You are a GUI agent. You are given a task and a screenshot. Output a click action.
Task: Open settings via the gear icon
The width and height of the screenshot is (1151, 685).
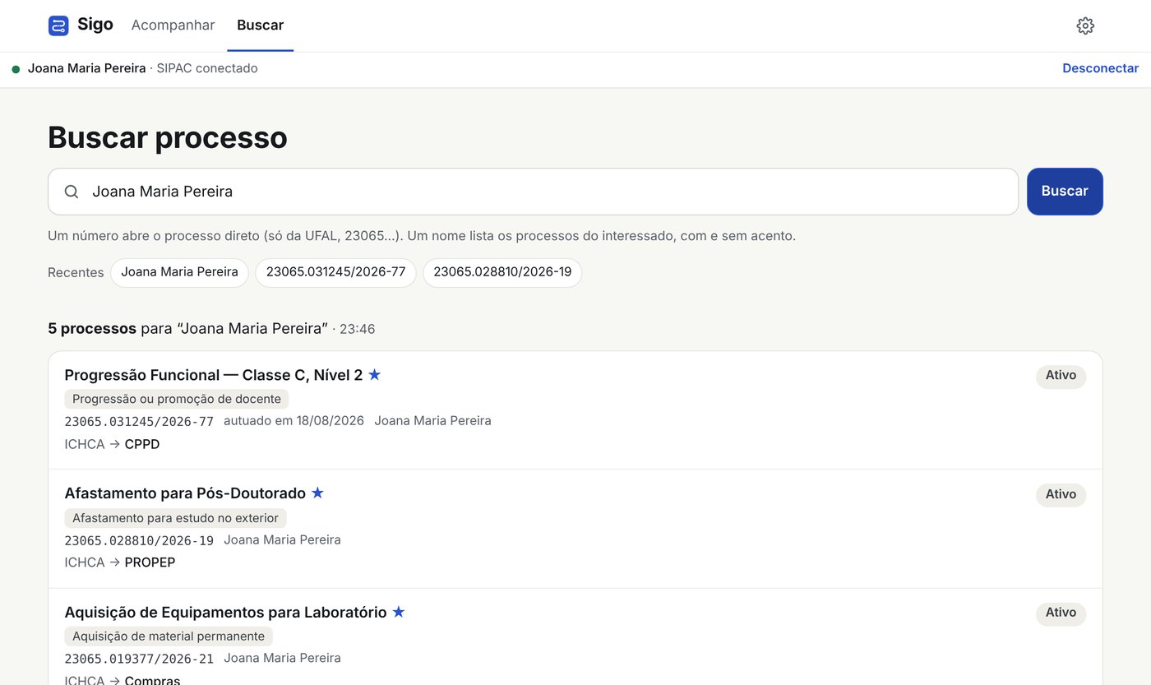1085,25
